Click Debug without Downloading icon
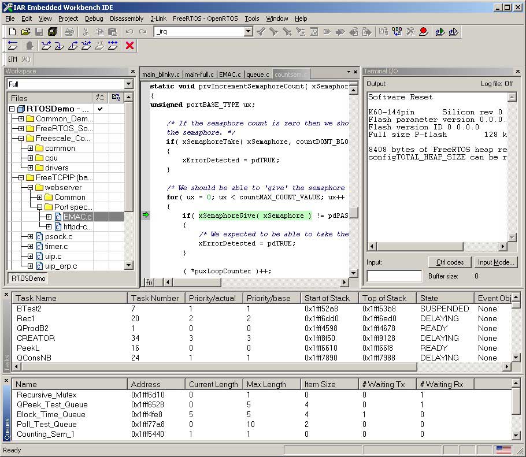Image resolution: width=526 pixels, height=457 pixels. point(454,32)
